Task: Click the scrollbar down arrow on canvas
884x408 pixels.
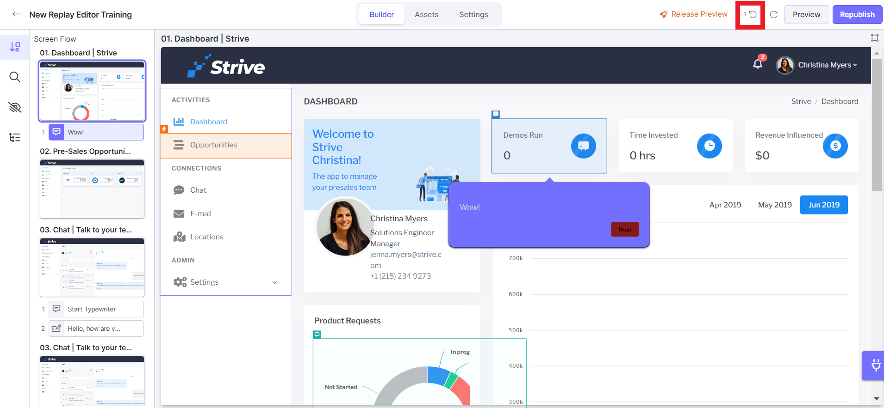Action: [877, 399]
